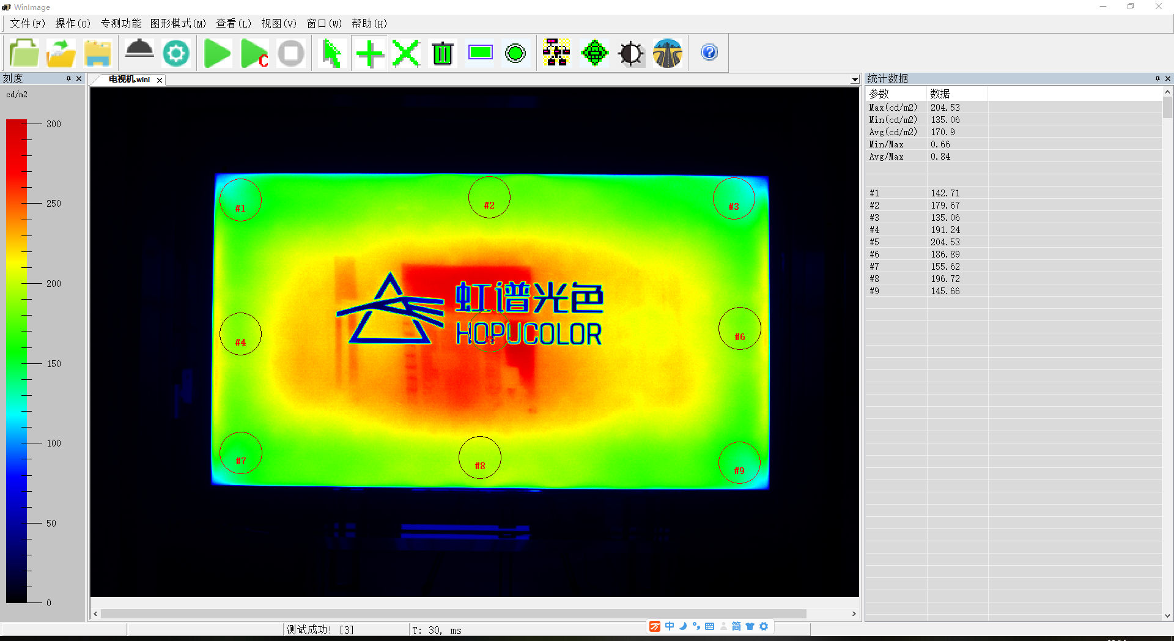
Task: Click measurement circle #2 on the image
Action: coord(489,197)
